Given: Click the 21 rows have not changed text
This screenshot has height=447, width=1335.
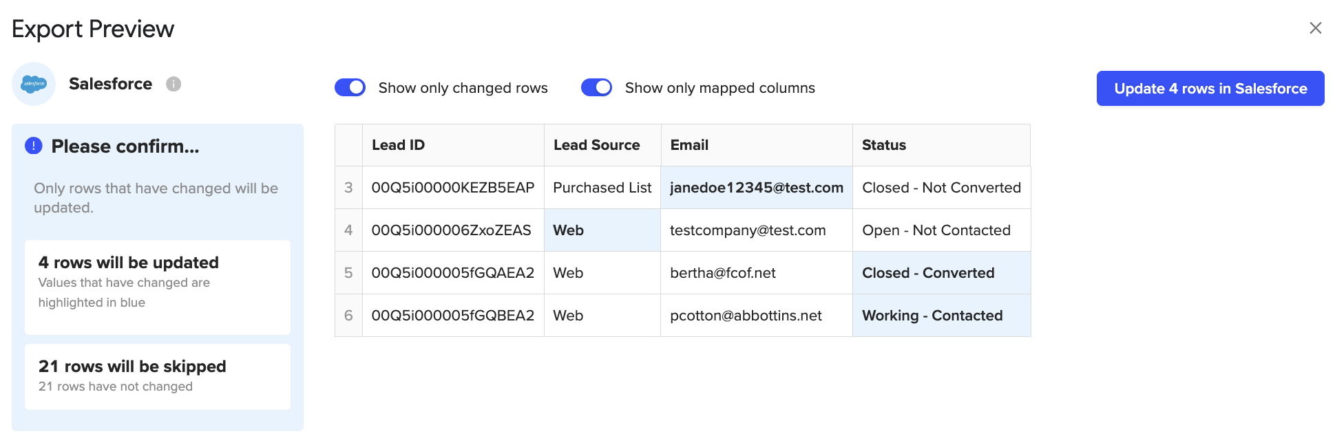Looking at the screenshot, I should (x=116, y=386).
